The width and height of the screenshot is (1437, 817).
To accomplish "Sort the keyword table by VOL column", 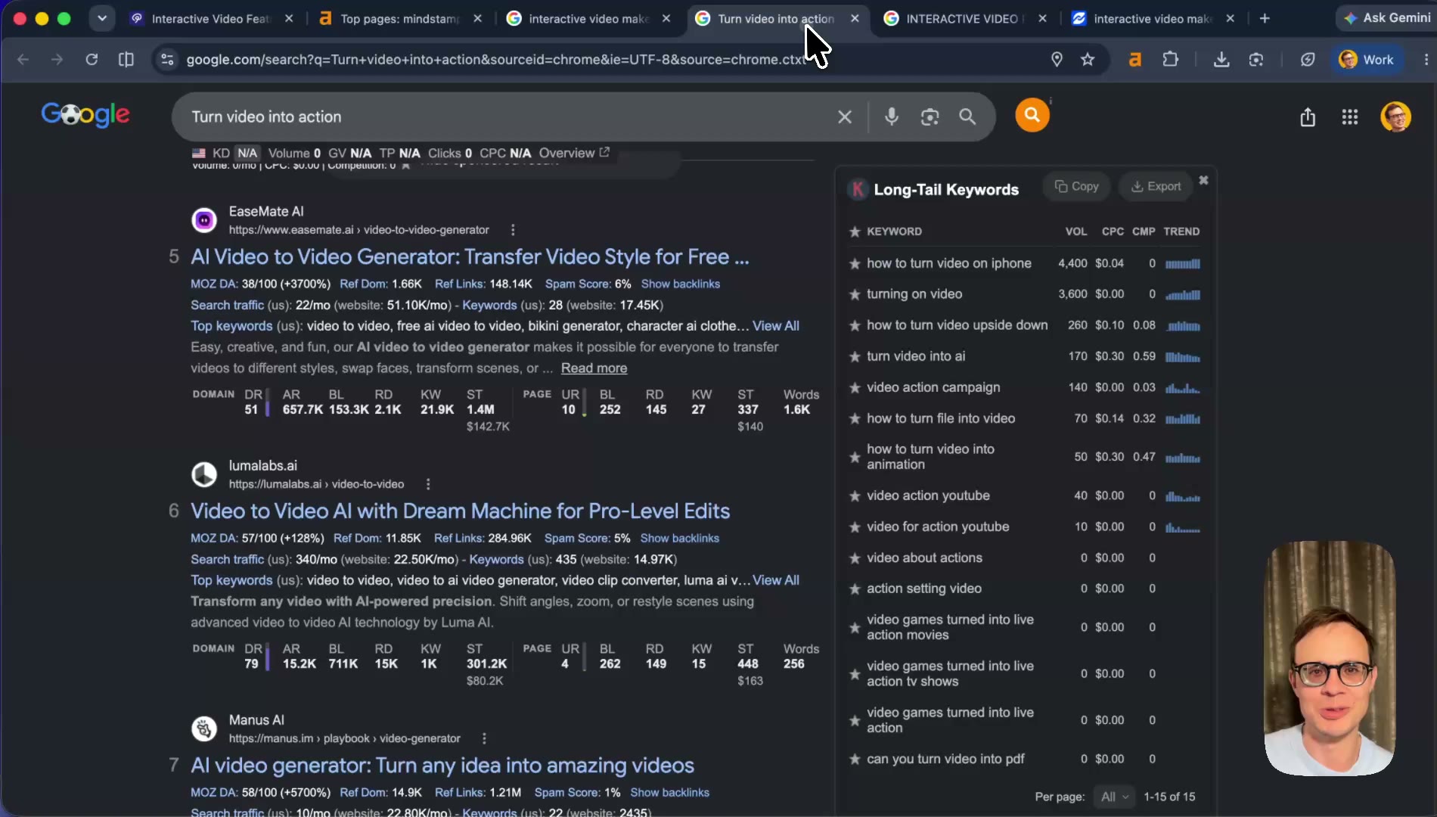I will pyautogui.click(x=1075, y=231).
